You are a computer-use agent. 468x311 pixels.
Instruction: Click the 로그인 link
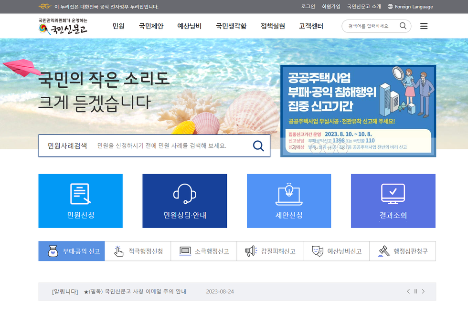(x=308, y=7)
